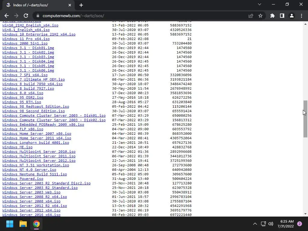308x231 pixels.
Task: Open notification center badge
Action: tap(300, 224)
